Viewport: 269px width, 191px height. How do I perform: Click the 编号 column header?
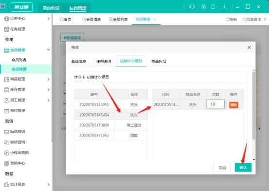pos(94,94)
